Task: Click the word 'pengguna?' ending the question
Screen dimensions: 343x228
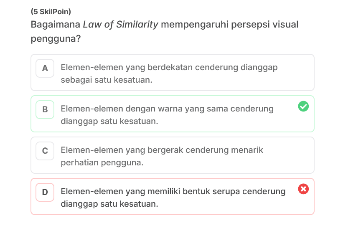Action: click(x=56, y=39)
